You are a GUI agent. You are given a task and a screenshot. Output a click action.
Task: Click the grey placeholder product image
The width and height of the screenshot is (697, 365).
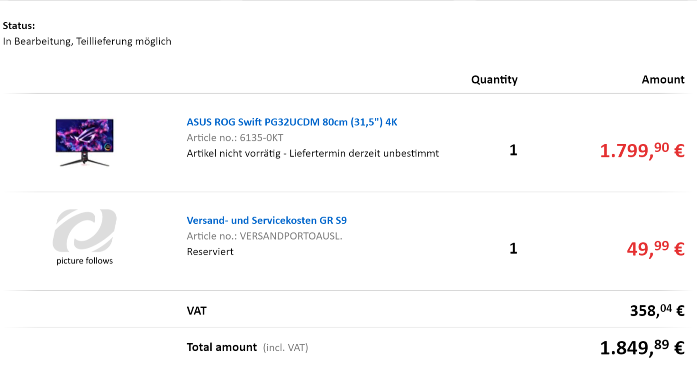(x=85, y=230)
